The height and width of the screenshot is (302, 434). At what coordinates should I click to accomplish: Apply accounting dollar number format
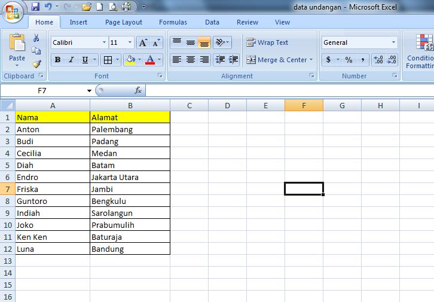(328, 60)
